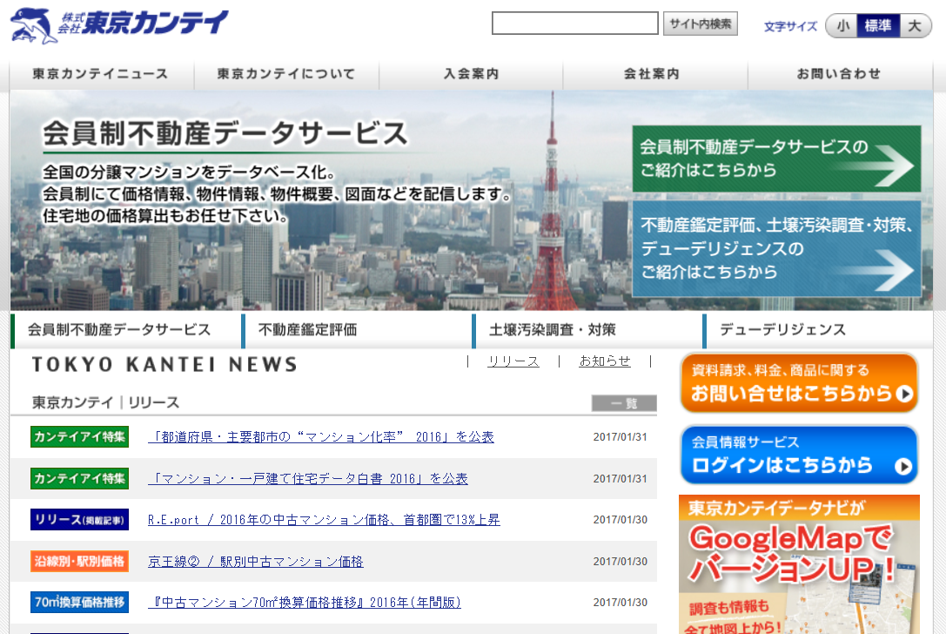946x634 pixels.
Task: Click the サイト内検索 button
Action: point(700,24)
